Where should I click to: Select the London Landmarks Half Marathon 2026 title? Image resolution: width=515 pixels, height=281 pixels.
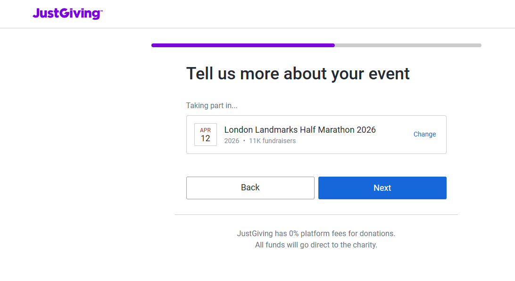[300, 130]
